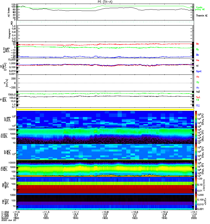Click the ESA ion spectrogram color bar
Screen dimensions: 210x224
[196, 136]
